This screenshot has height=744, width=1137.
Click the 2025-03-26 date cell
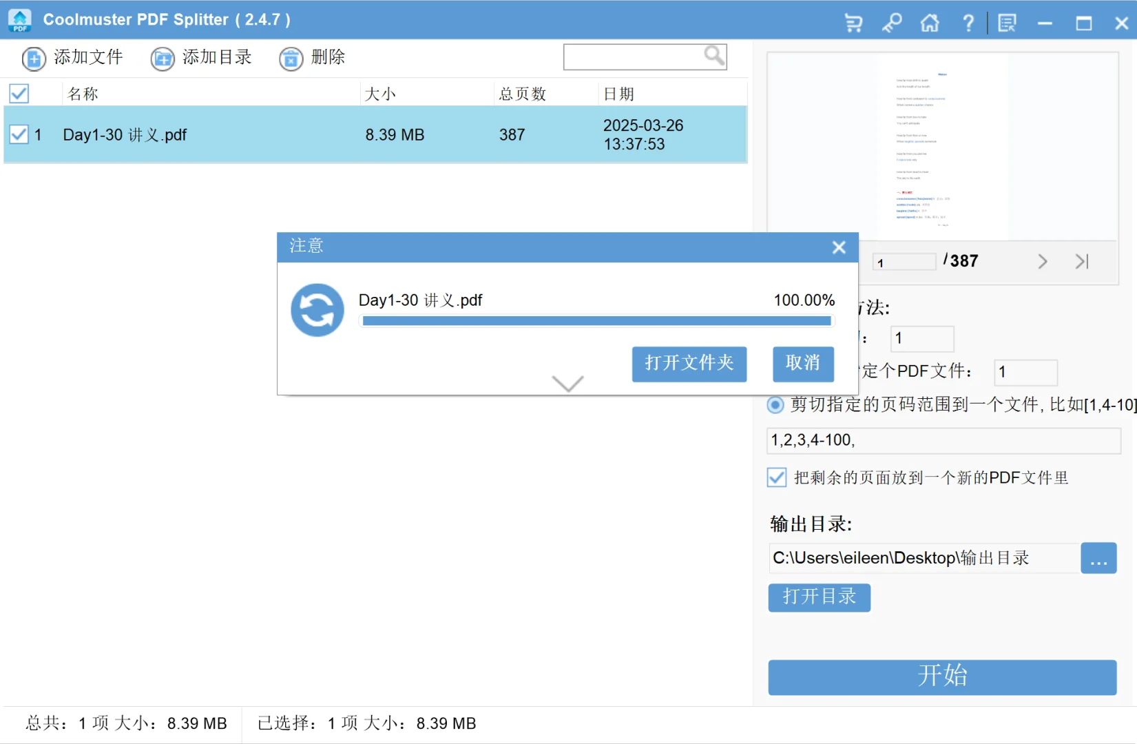(643, 135)
